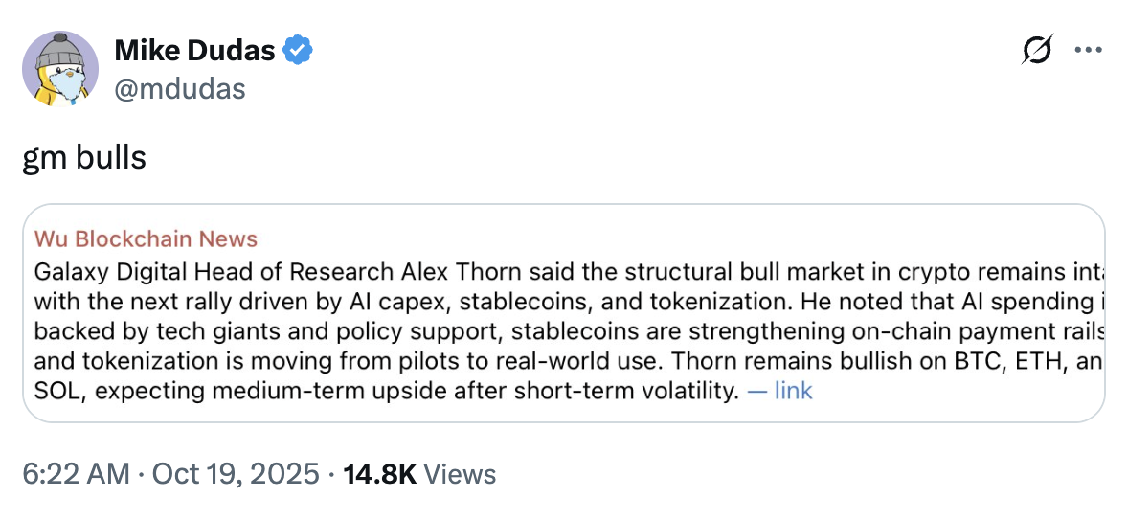
Task: Select the 'gm bulls' tweet text
Action: point(84,158)
